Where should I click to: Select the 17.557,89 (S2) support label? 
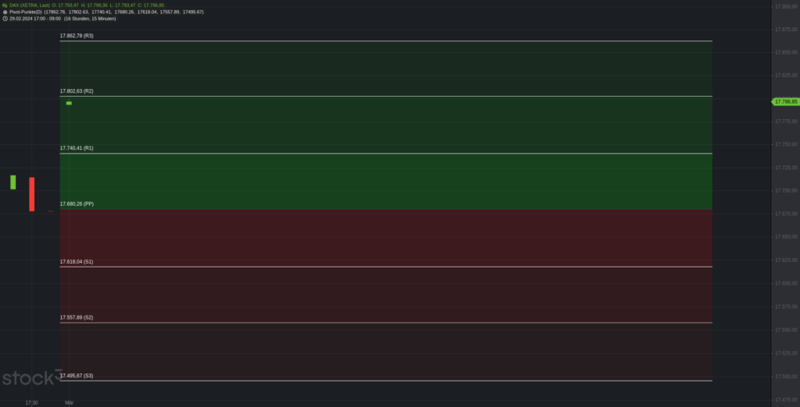(77, 317)
